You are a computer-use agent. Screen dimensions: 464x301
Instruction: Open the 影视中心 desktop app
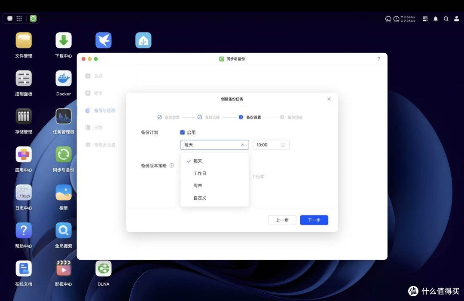63,268
